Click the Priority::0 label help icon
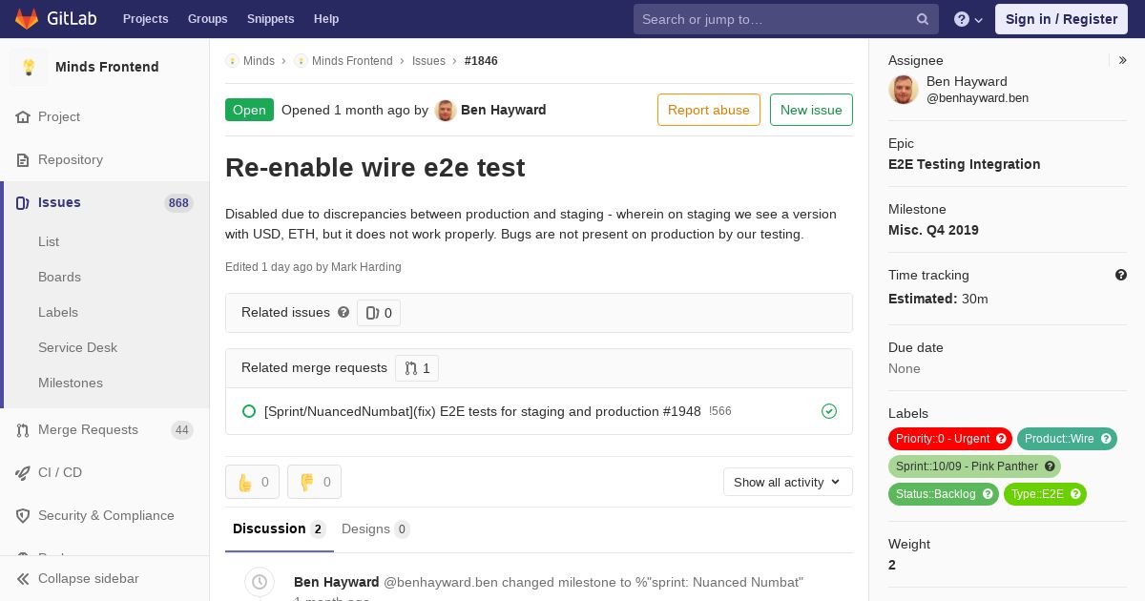This screenshot has width=1145, height=601. 1001,439
